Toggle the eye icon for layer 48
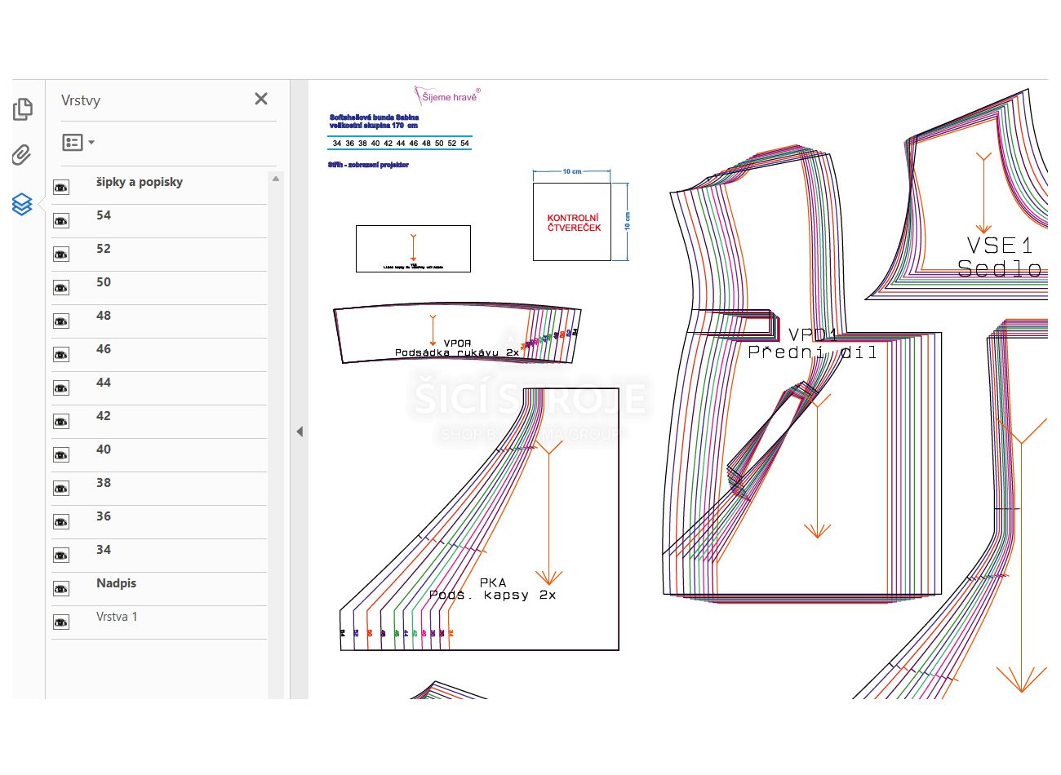This screenshot has height=775, width=1061. point(61,321)
